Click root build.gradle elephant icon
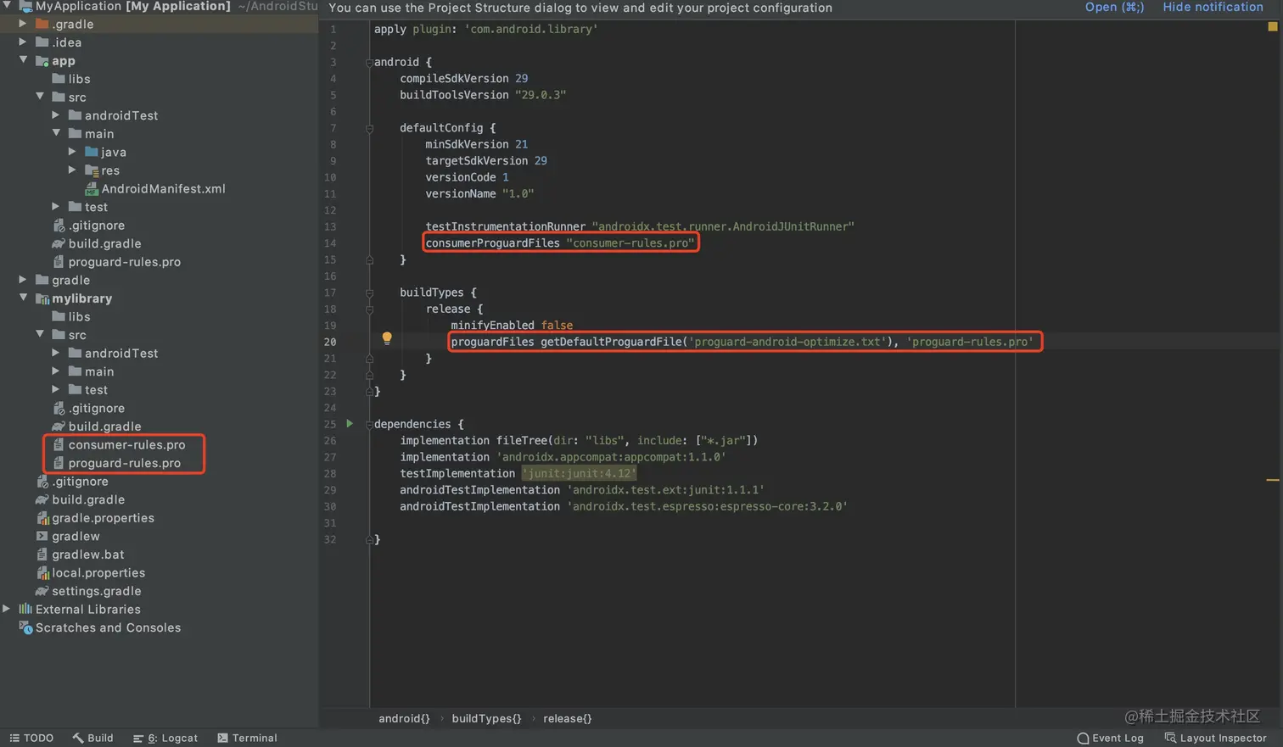 42,499
